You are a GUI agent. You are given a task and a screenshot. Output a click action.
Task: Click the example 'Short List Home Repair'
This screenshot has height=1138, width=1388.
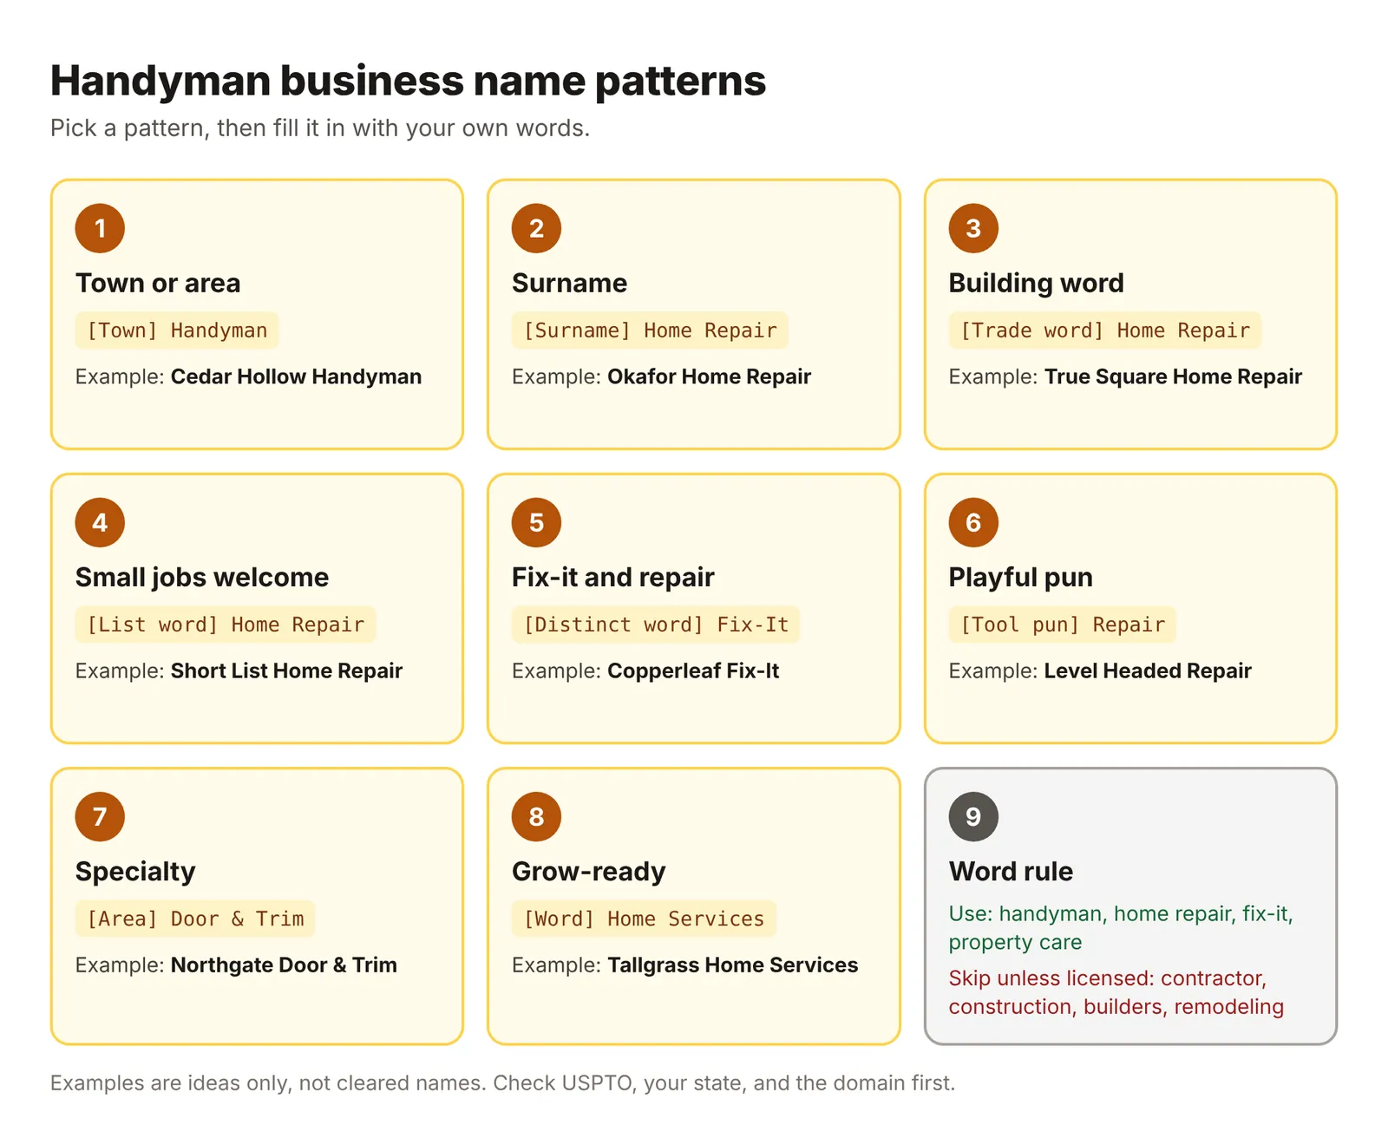(x=286, y=670)
